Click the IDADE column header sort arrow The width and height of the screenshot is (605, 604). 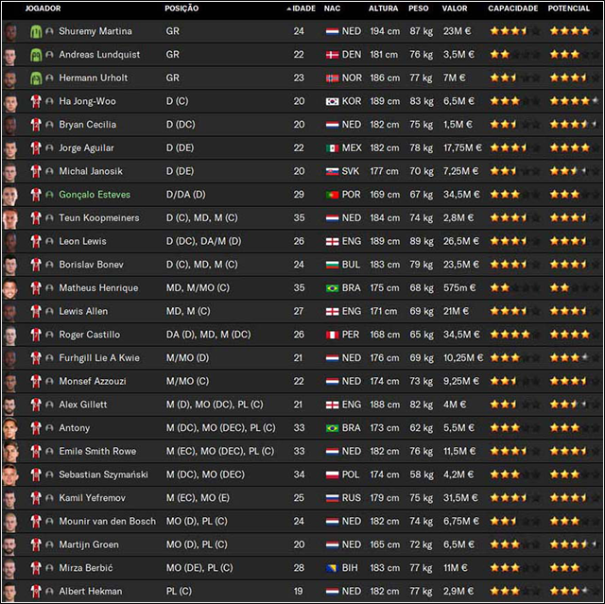[289, 9]
